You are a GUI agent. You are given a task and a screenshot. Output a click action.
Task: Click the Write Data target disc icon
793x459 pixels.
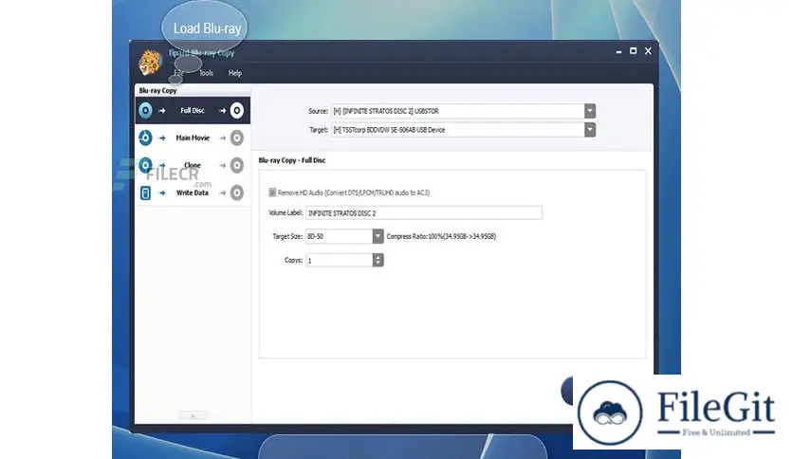[237, 193]
